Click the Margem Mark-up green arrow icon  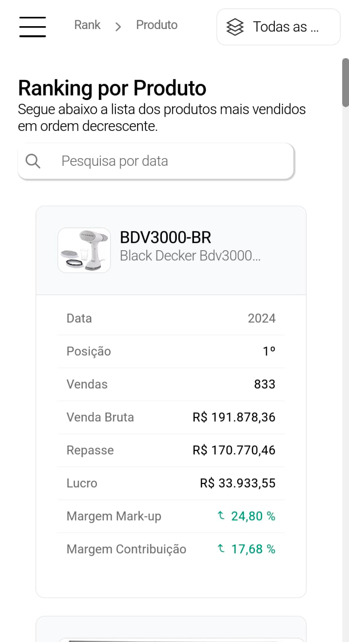point(221,516)
